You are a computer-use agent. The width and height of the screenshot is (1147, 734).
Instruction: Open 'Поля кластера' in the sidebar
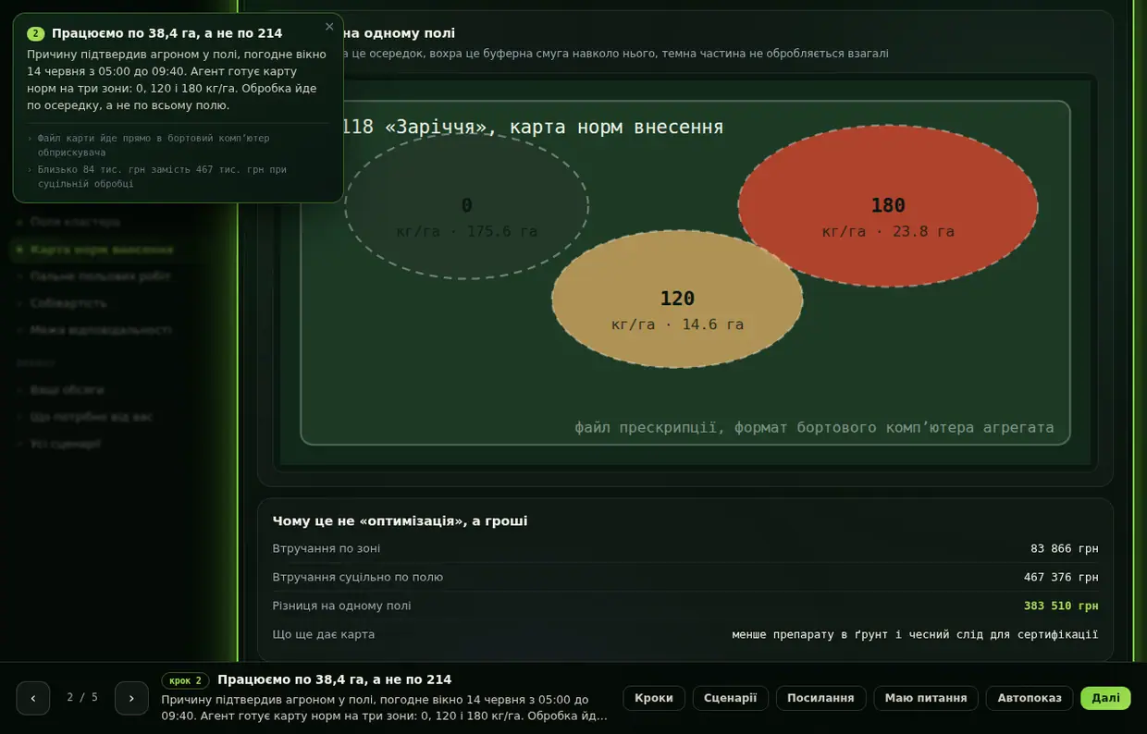click(x=75, y=222)
